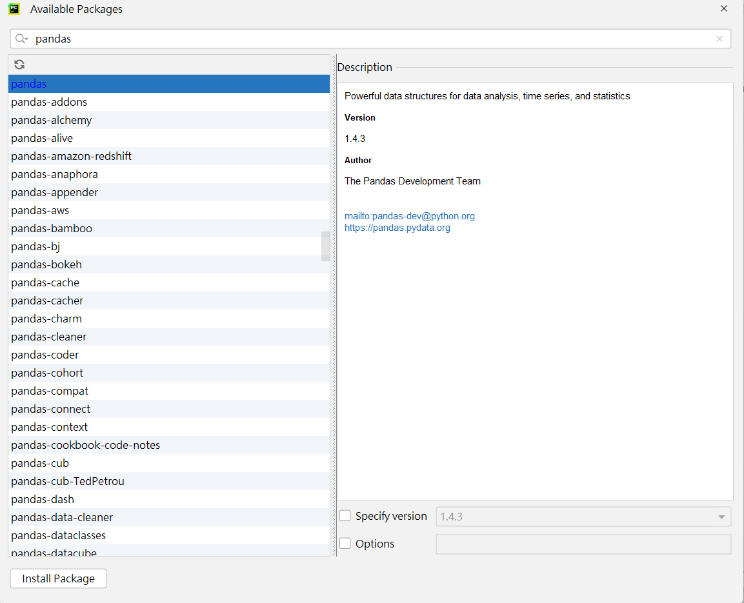Select pandas-cacher in the list
Image resolution: width=744 pixels, height=603 pixels.
tap(169, 300)
